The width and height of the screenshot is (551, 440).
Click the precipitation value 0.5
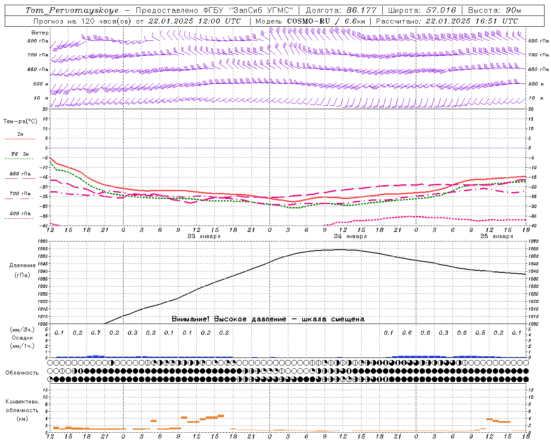(480, 333)
